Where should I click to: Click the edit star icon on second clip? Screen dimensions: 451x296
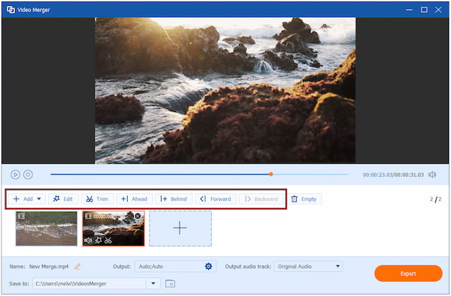click(x=98, y=240)
